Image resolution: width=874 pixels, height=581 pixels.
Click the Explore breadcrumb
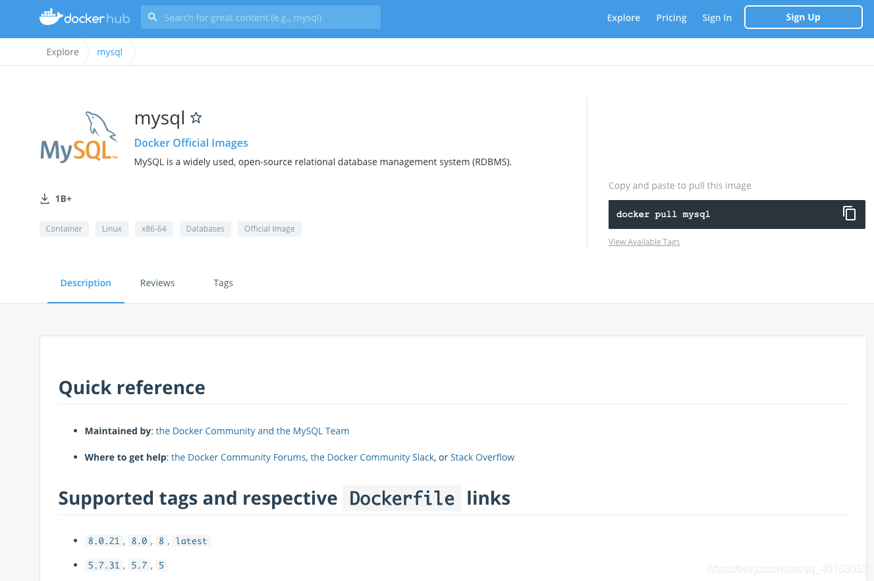click(x=63, y=52)
